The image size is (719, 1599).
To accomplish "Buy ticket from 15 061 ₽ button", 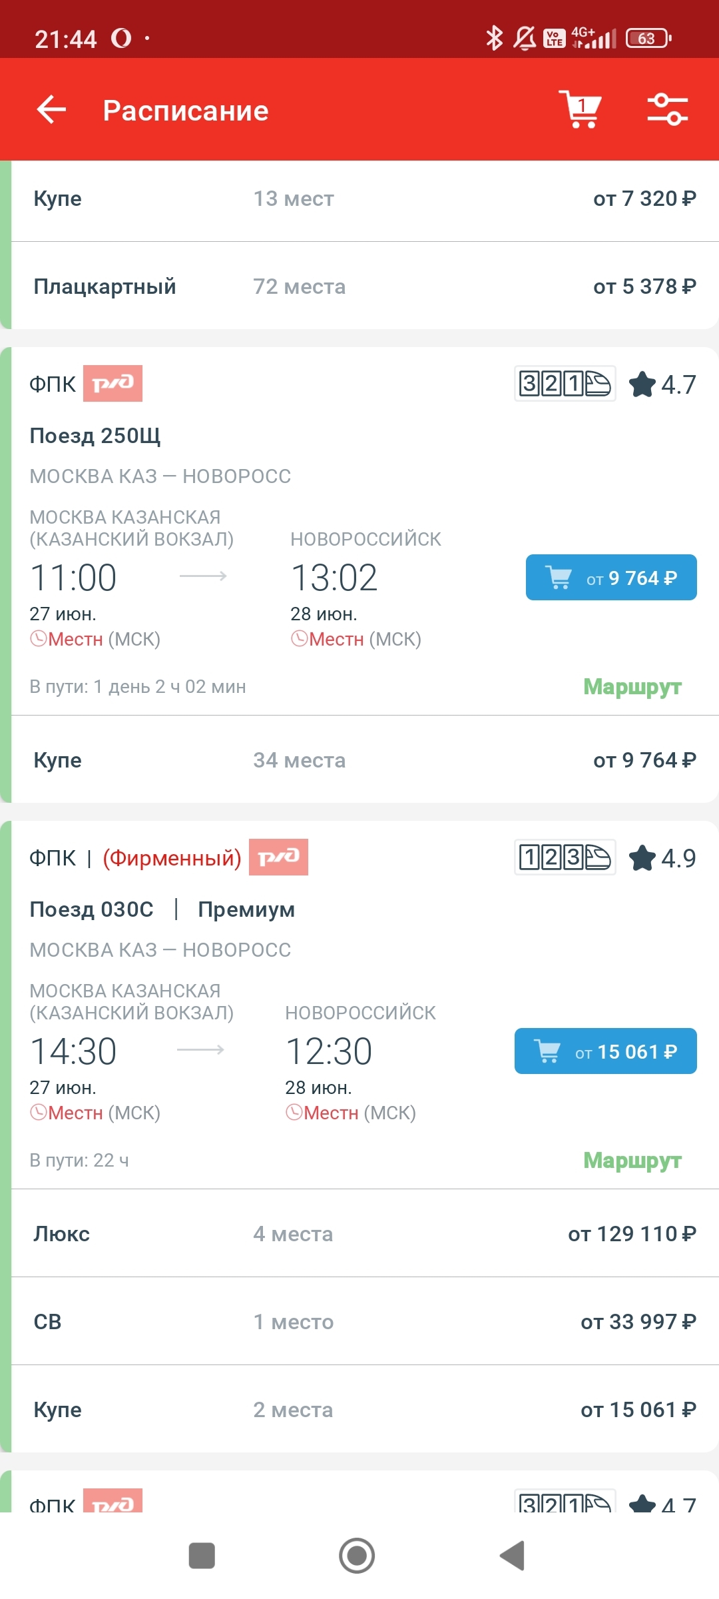I will 605,1051.
